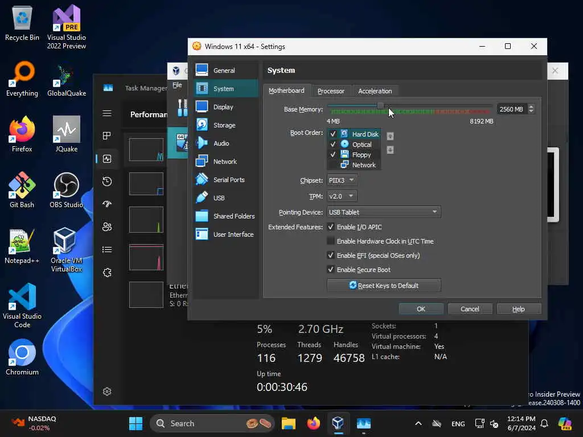Toggle Enable EFI (special OSes only)
583x437 pixels.
(331, 255)
